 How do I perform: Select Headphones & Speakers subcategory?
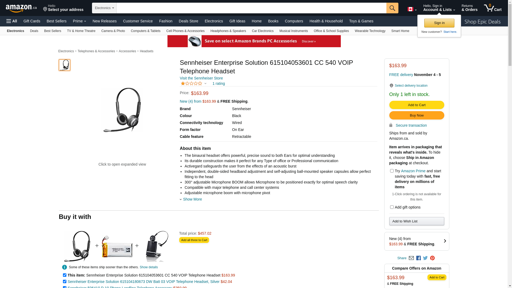tap(228, 31)
